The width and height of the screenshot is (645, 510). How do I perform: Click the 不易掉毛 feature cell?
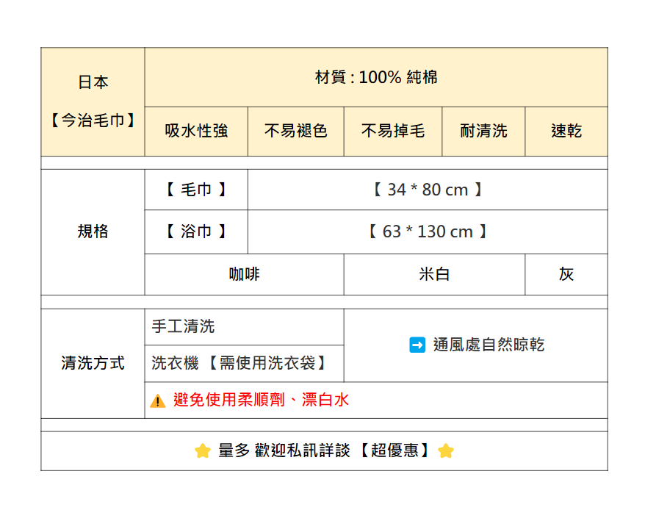393,132
